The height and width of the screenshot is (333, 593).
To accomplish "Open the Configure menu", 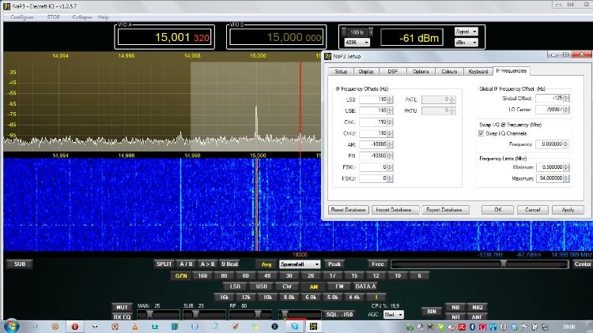I will click(21, 17).
